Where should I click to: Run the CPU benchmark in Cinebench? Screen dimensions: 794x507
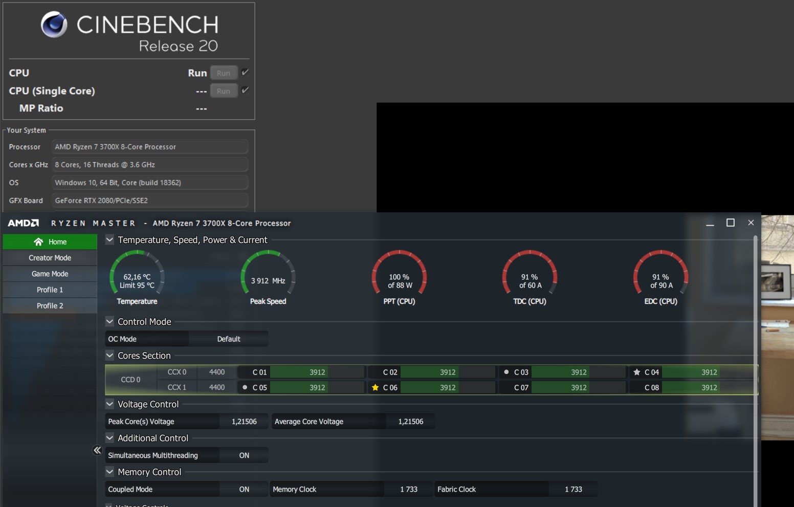click(224, 73)
